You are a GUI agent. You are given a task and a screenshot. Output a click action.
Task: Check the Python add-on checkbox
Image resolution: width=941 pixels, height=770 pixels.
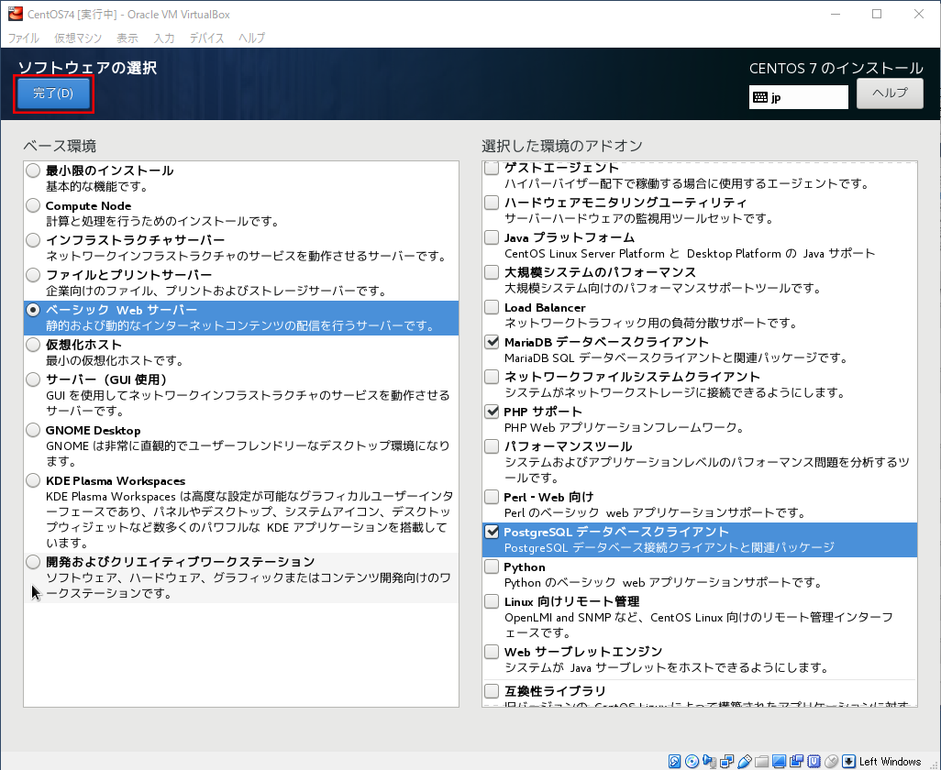tap(492, 566)
